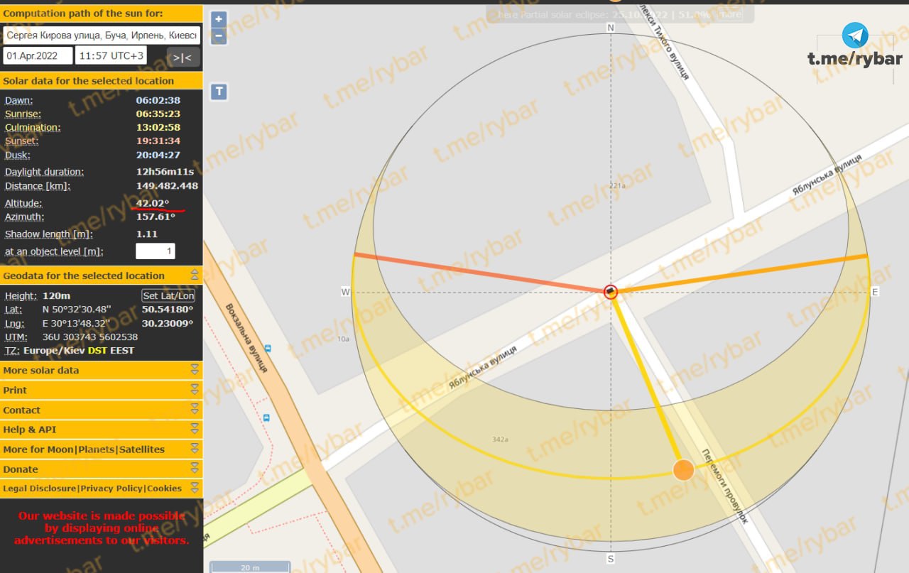Open the Donate panel
Image resolution: width=909 pixels, height=573 pixels.
(21, 469)
